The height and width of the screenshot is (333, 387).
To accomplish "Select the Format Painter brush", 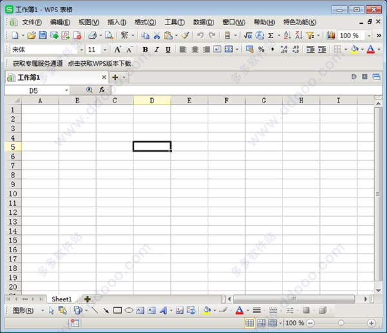I will click(185, 35).
